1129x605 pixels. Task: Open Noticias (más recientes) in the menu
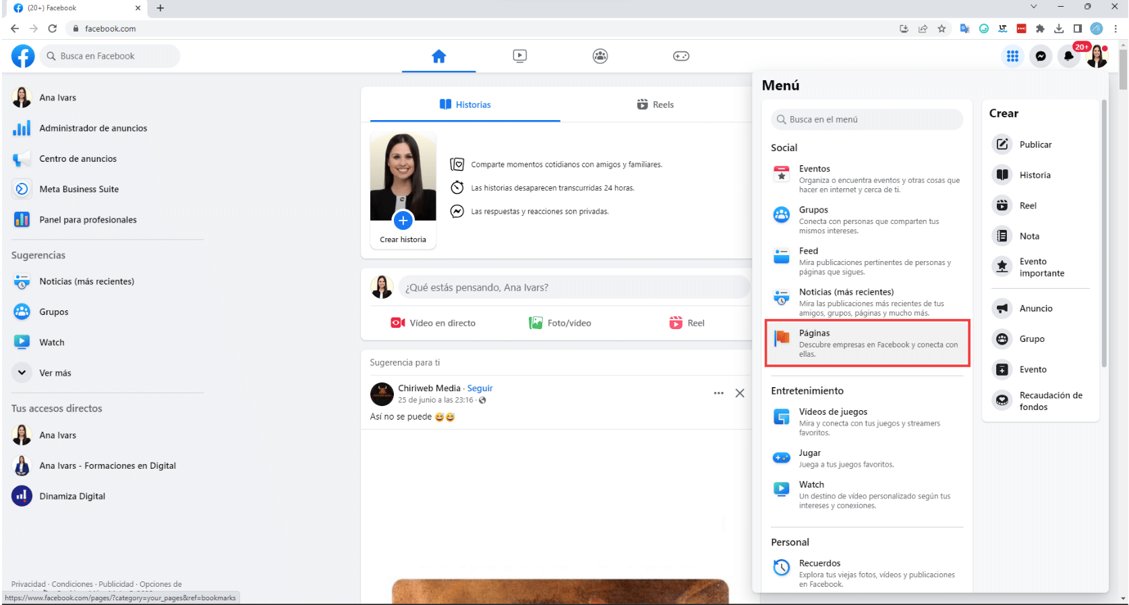[x=867, y=302]
